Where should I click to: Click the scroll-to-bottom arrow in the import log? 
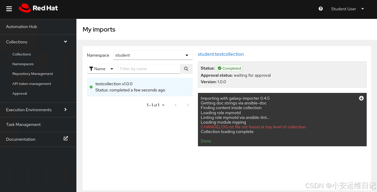pos(361,98)
